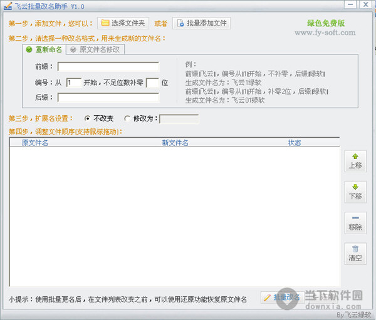Click the 原文件名 column header
Viewport: 376px width, 320px height.
coord(34,143)
